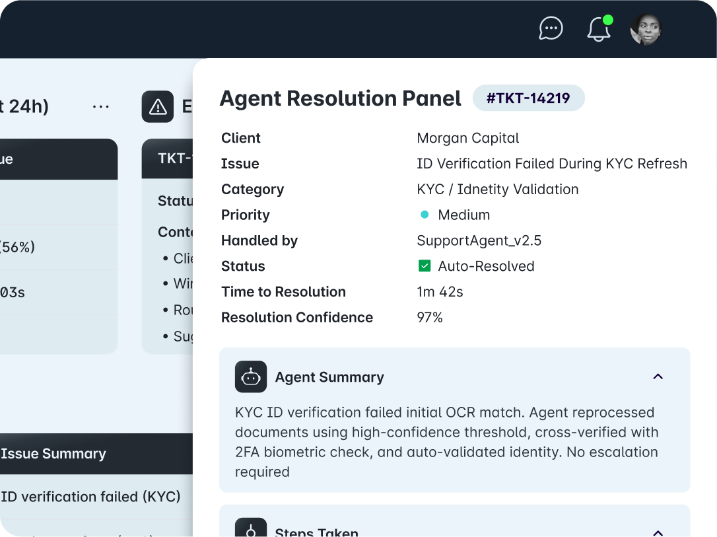Click the Agent Summary description text

[x=446, y=442]
